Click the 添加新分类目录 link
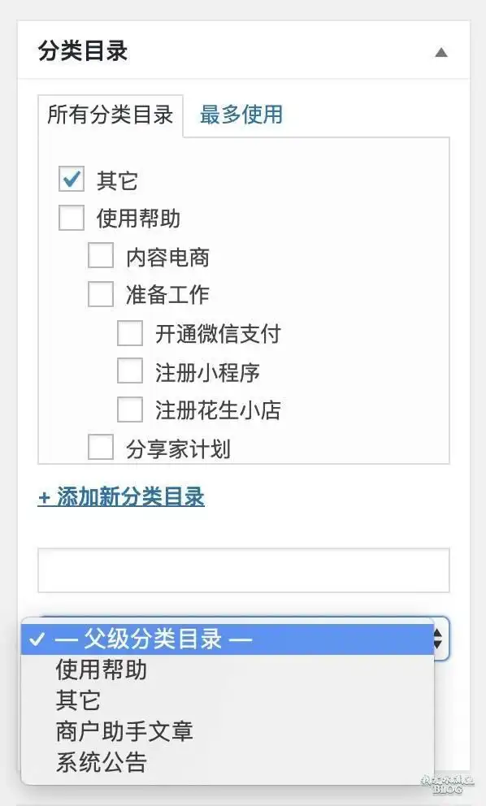This screenshot has height=806, width=486. (x=122, y=498)
